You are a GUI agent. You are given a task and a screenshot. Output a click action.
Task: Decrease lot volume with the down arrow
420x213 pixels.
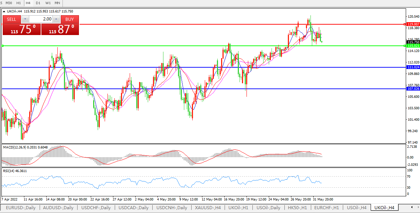(x=26, y=19)
